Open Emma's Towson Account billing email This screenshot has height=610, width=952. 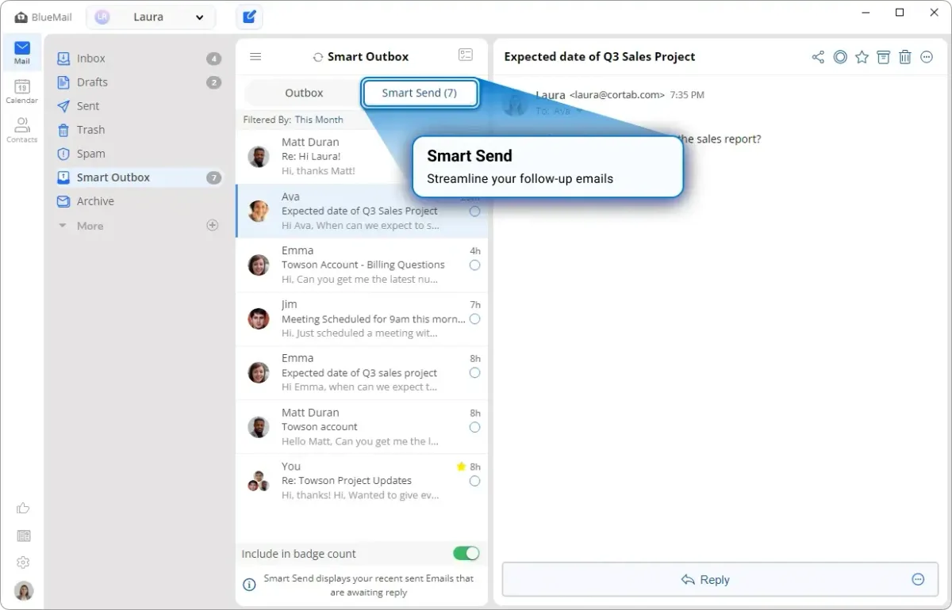[x=363, y=265]
